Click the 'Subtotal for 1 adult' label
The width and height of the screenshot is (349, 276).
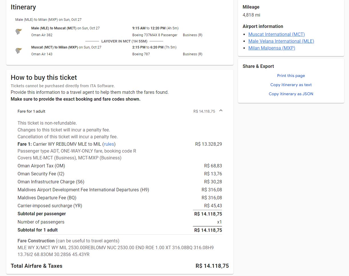(38, 230)
